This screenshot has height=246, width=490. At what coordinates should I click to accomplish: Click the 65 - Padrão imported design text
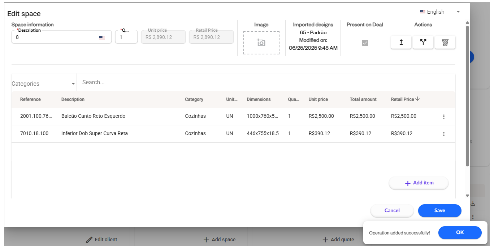coord(313,32)
